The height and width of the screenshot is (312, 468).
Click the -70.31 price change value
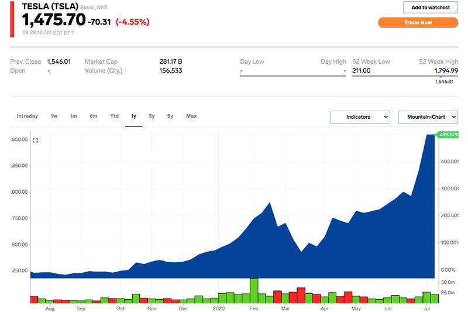tap(99, 22)
